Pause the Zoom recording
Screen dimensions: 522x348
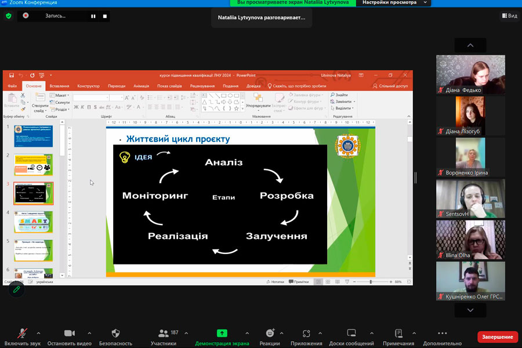(x=93, y=16)
